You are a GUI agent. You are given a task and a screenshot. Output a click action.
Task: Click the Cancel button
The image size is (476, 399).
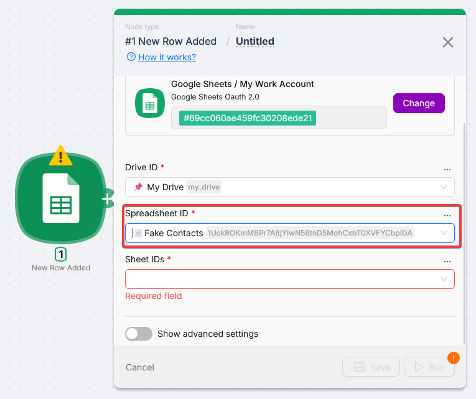tap(140, 367)
